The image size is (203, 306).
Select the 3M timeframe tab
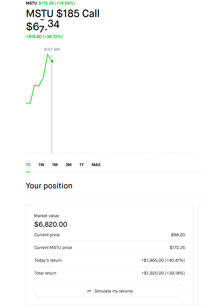point(68,165)
